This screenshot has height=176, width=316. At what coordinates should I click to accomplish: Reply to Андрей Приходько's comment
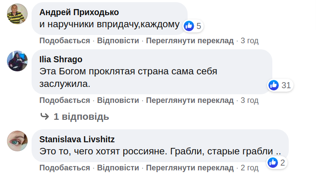(118, 41)
